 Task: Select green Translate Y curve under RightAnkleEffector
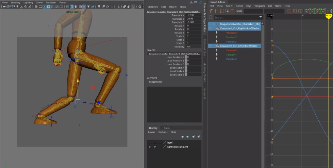231,37
